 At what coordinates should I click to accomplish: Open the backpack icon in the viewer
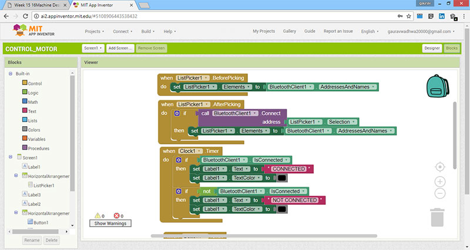coord(438,86)
